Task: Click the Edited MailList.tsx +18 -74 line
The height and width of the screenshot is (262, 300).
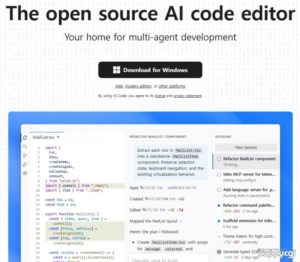Action: coord(157,210)
